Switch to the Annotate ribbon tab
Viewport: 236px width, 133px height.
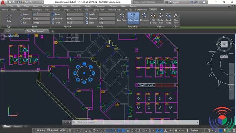coord(24,10)
